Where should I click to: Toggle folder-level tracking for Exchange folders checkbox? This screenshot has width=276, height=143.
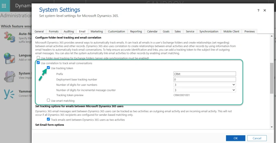(x=38, y=58)
